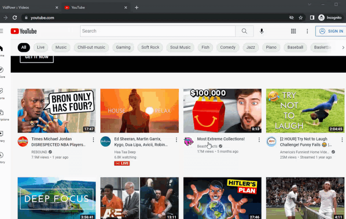Open Times Michael Jordan DISRESPECTED title
346x219 pixels.
tap(59, 142)
